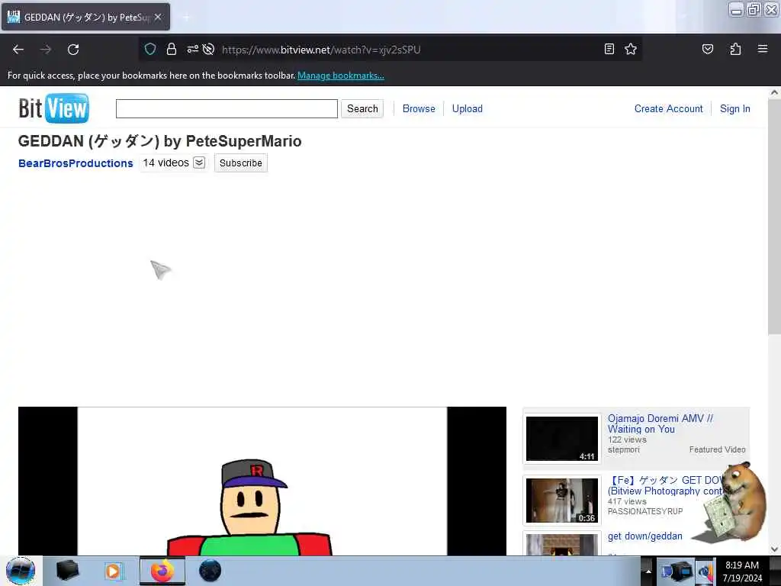Click the vertical scrollbar thumb

point(774,216)
